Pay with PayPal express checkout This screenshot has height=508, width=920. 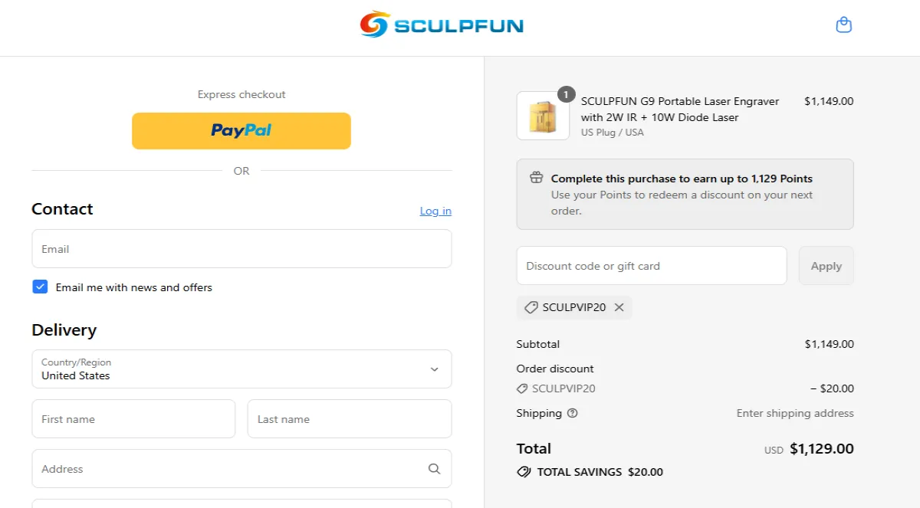tap(242, 131)
